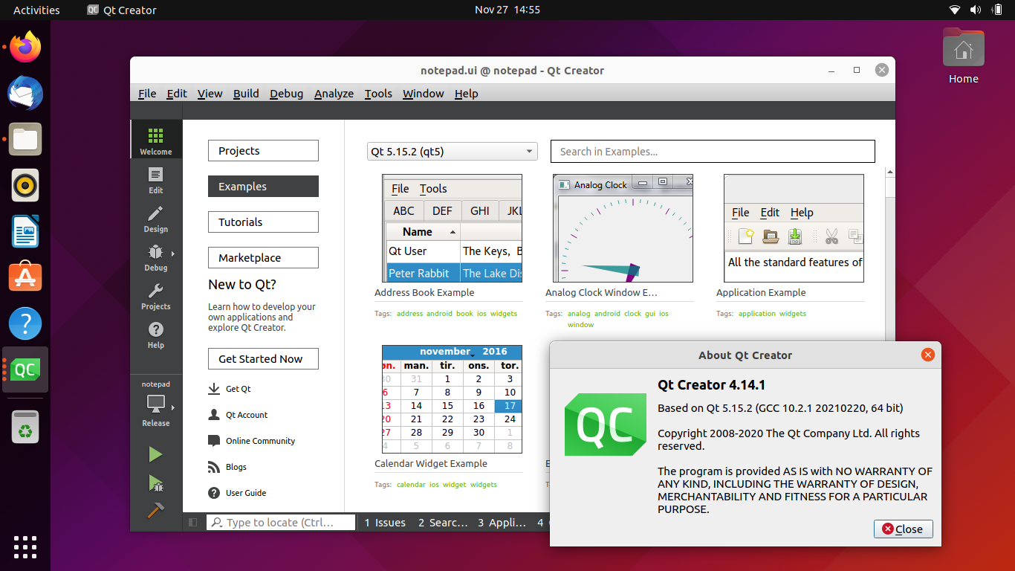1015x571 pixels.
Task: Click the green Run button
Action: pyautogui.click(x=155, y=454)
